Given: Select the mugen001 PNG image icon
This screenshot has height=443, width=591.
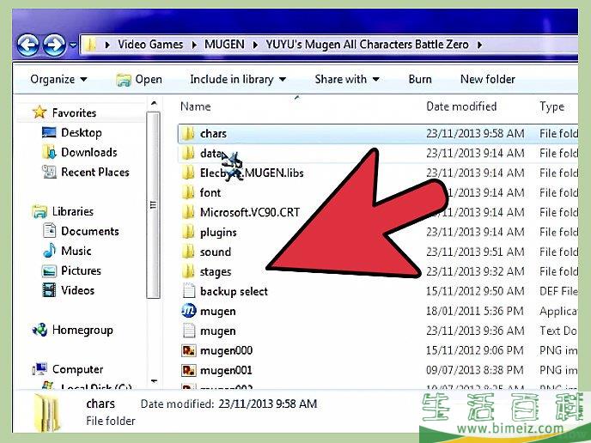Looking at the screenshot, I should pyautogui.click(x=188, y=370).
